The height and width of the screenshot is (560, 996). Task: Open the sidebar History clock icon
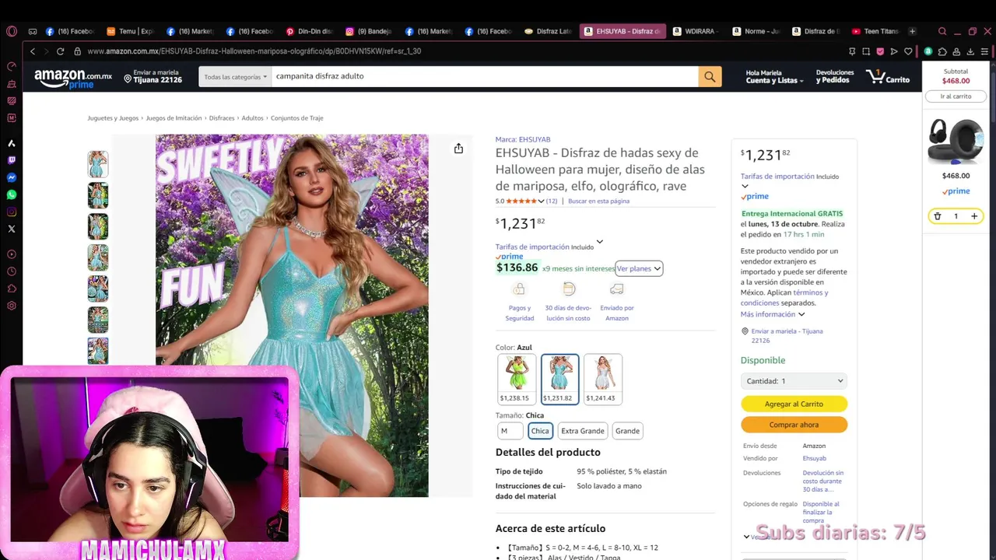[x=12, y=271]
